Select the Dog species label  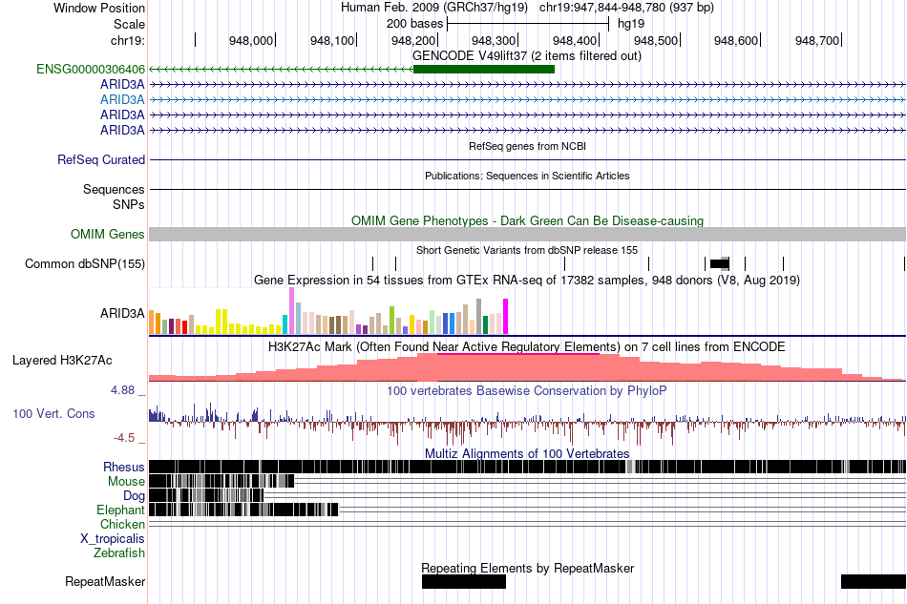coord(134,496)
